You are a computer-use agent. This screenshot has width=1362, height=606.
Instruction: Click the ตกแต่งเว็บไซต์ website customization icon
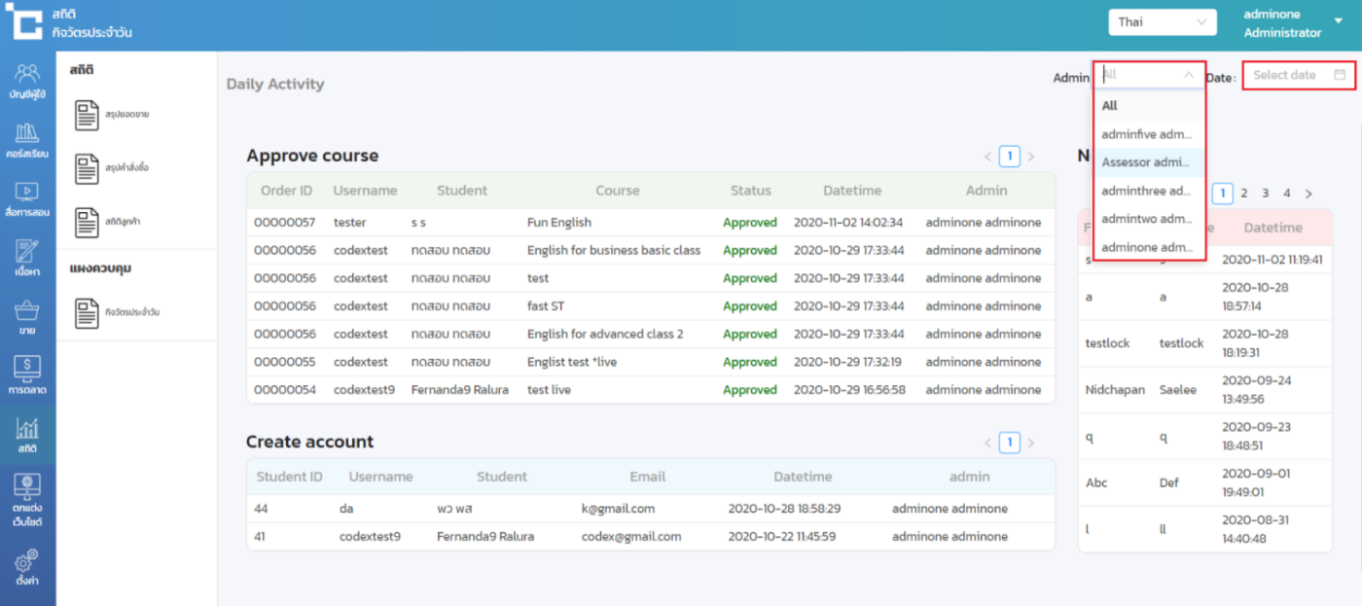coord(27,500)
